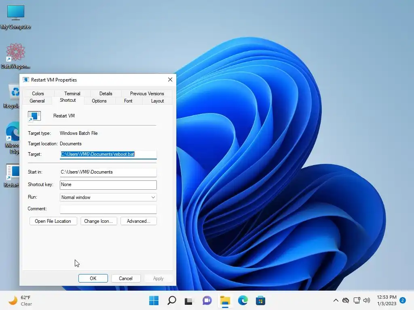
Task: Switch to the Colors tab
Action: (x=38, y=94)
